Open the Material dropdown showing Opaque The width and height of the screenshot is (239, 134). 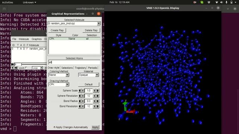pos(97,75)
